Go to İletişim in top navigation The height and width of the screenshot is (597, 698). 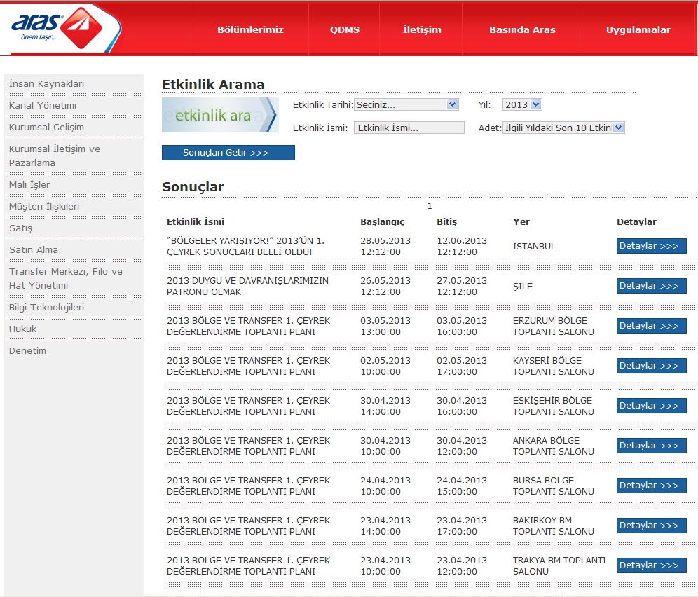(x=422, y=30)
